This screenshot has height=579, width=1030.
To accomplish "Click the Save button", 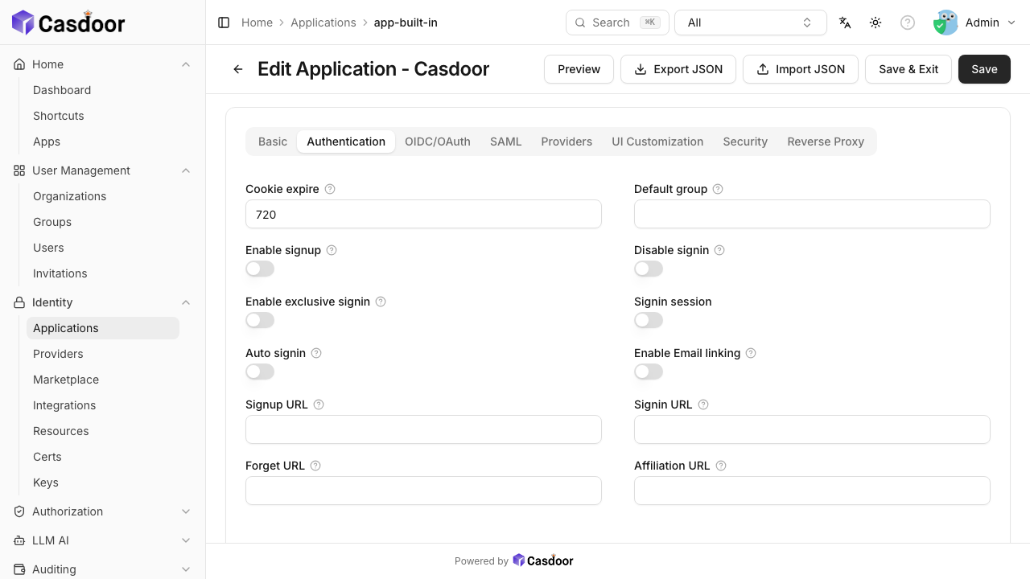I will point(984,69).
